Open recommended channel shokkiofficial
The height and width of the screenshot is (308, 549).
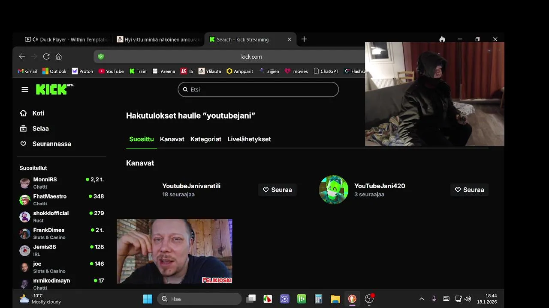(62, 216)
